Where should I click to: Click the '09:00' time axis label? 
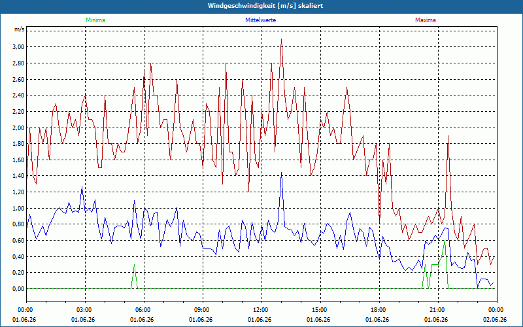(203, 310)
